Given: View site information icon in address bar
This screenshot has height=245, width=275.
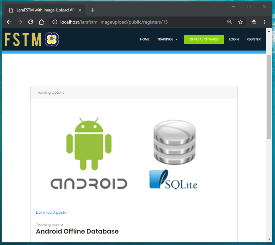Looking at the screenshot, I should 55,22.
